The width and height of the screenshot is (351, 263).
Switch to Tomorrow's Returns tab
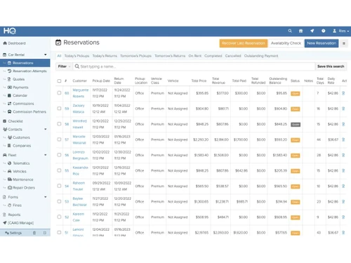(170, 56)
